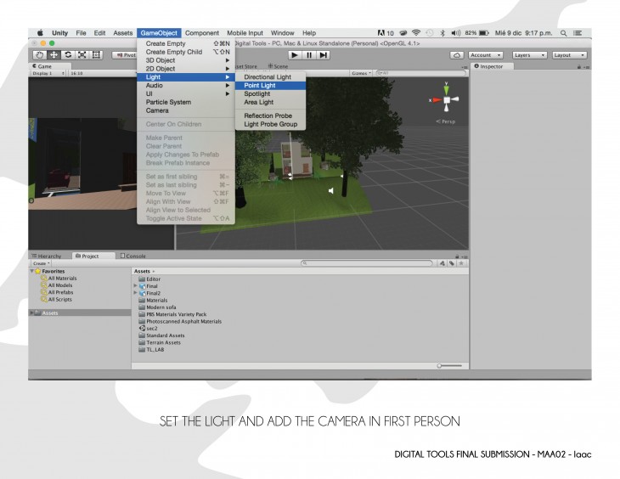Screen dimensions: 620x479
Task: Toggle the Inspector lock icon
Action: click(579, 66)
